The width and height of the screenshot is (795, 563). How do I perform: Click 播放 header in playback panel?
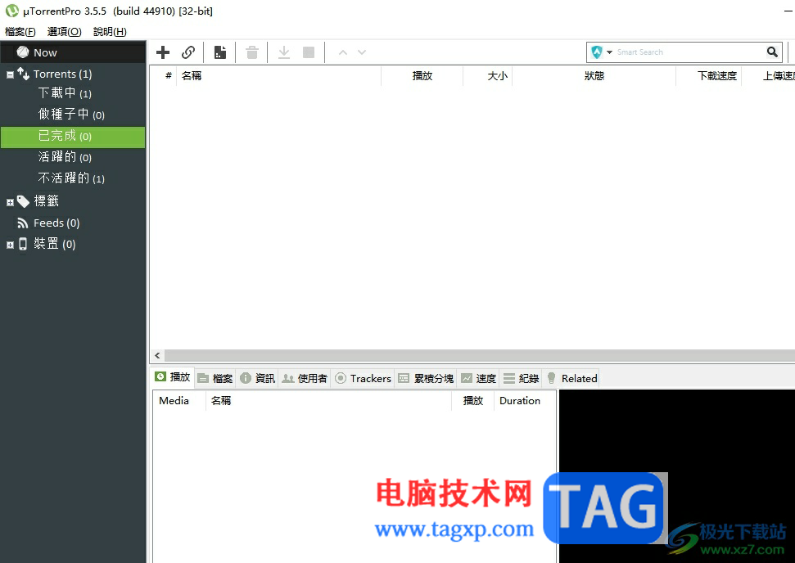pyautogui.click(x=473, y=401)
